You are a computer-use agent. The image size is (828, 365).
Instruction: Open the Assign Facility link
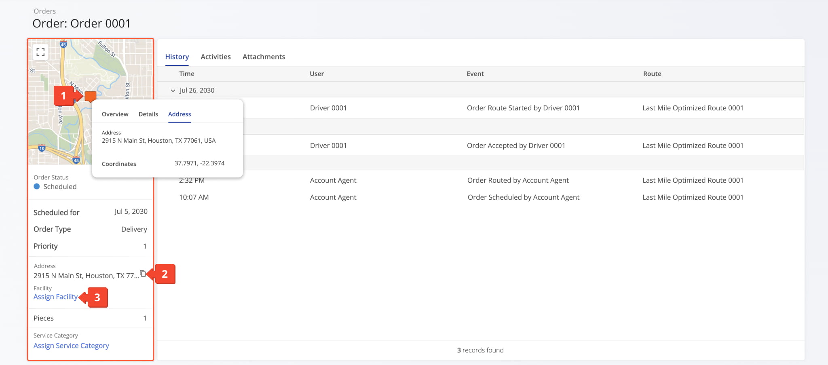55,296
